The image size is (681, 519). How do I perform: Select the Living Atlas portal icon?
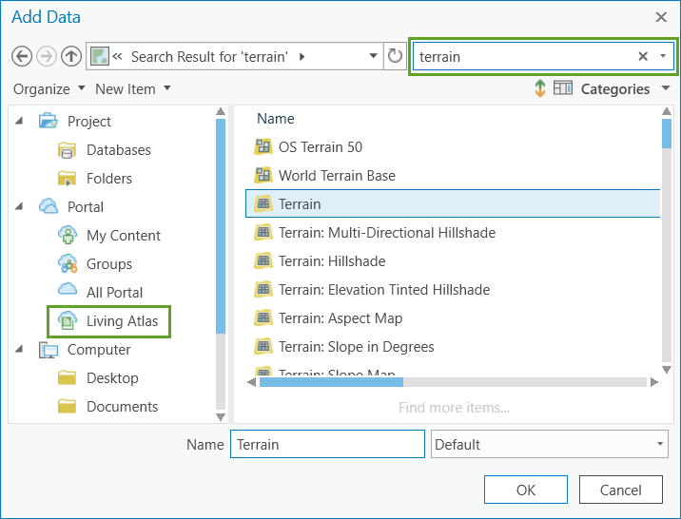[x=68, y=320]
